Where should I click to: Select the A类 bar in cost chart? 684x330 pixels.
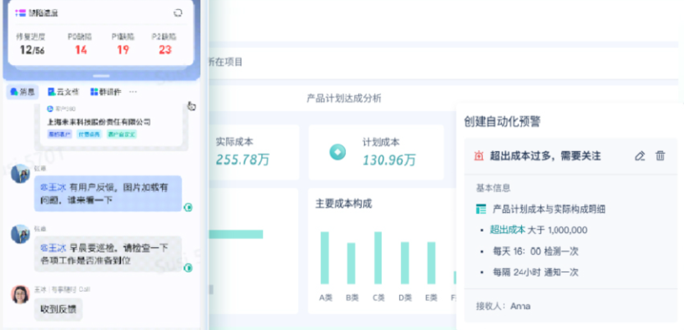coord(324,258)
